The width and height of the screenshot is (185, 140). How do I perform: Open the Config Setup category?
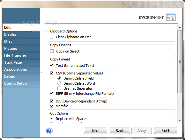point(21,83)
